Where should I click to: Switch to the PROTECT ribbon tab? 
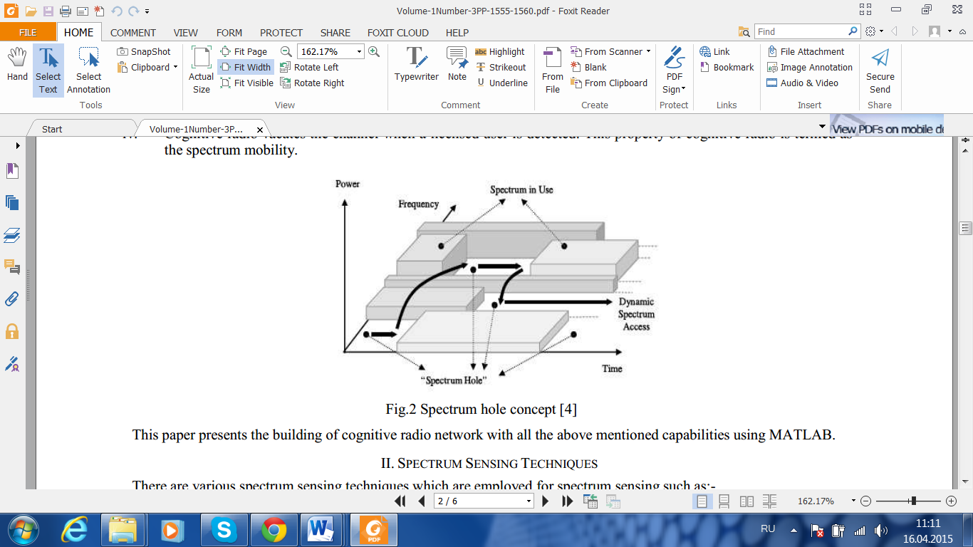tap(281, 33)
